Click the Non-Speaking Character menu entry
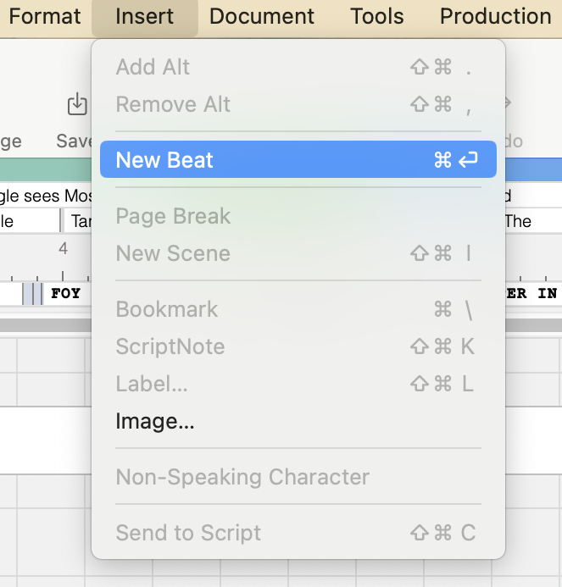The height and width of the screenshot is (587, 562). pos(298,477)
